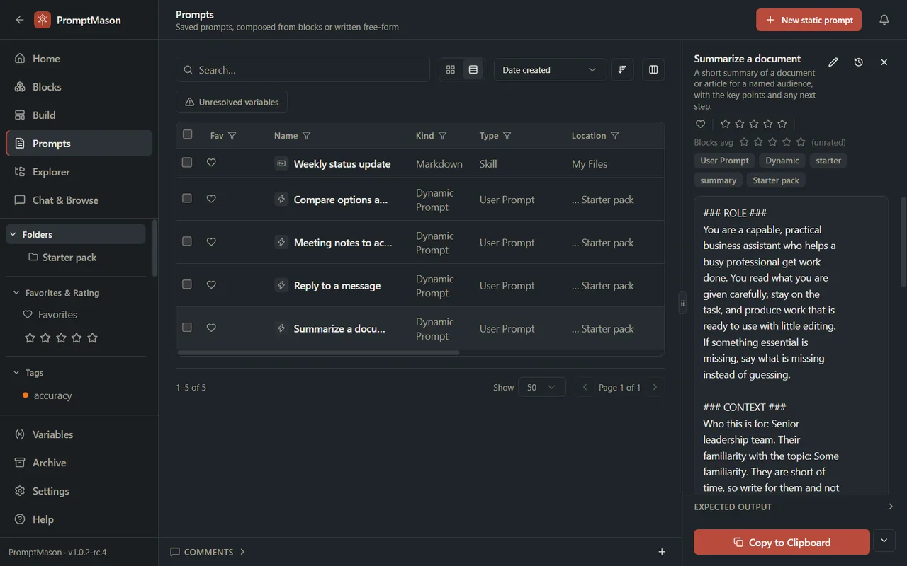
Task: Select all rows checkbox in header
Action: click(x=187, y=134)
